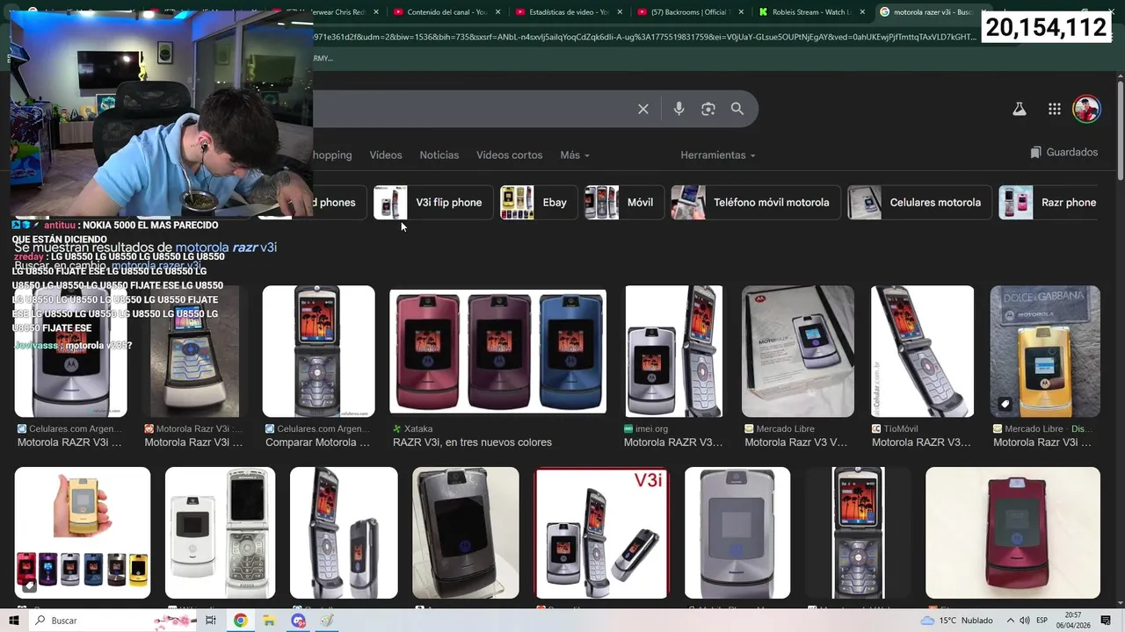
Task: Filter by V3i flip phone chip
Action: (432, 202)
